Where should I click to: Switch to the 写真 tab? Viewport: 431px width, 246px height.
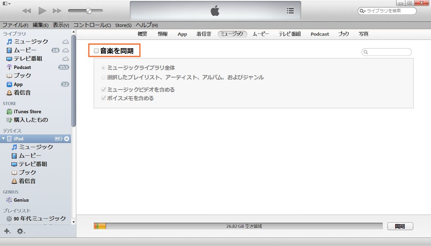[363, 34]
